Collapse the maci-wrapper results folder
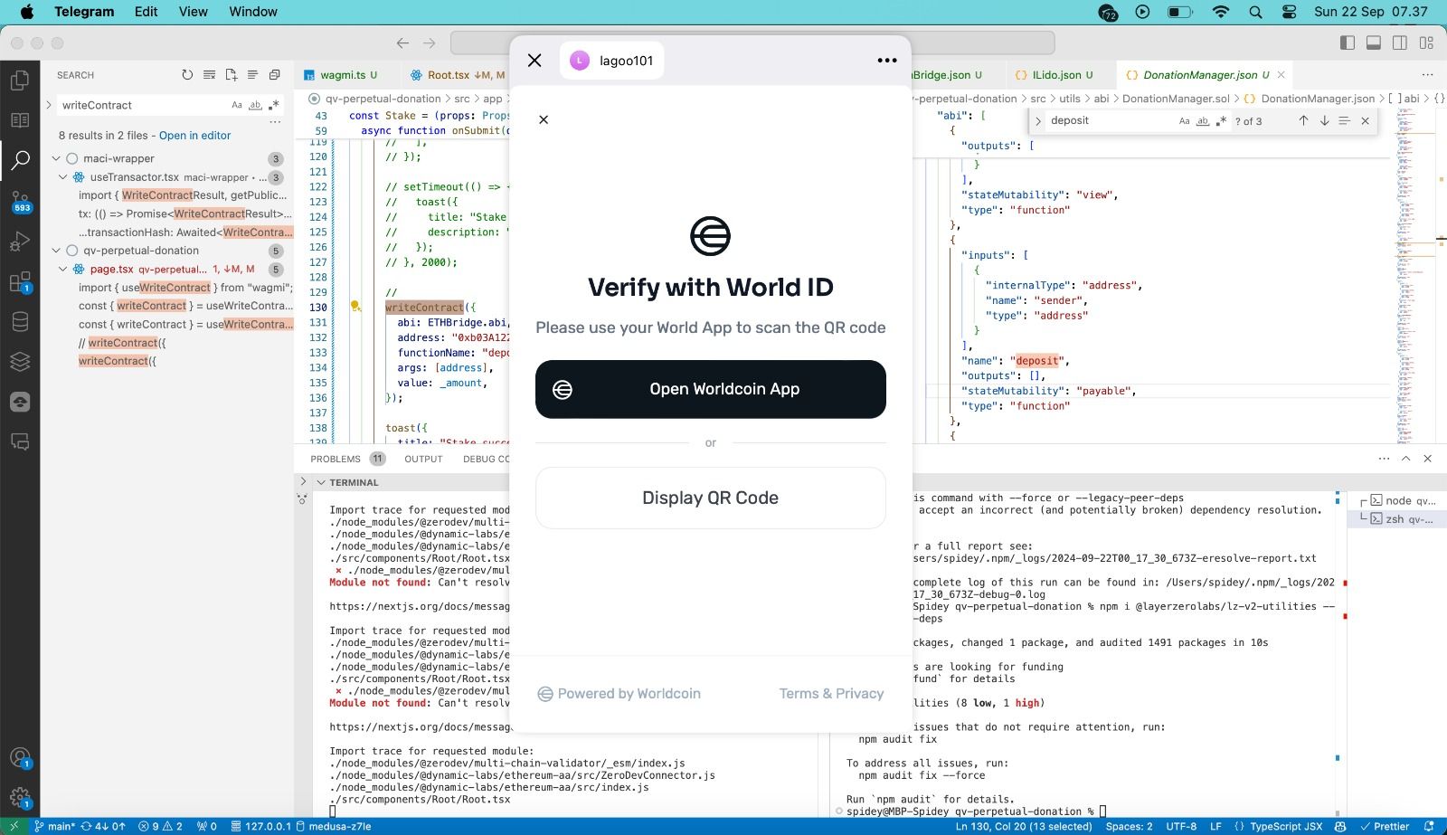The image size is (1447, 835). pos(56,158)
